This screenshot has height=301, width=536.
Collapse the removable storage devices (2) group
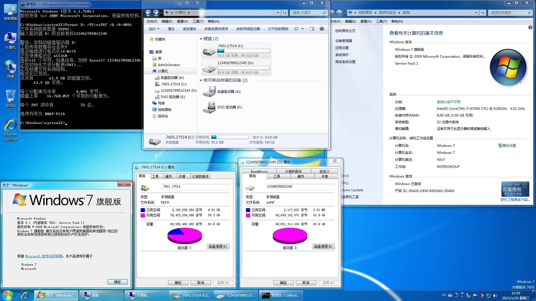click(201, 80)
